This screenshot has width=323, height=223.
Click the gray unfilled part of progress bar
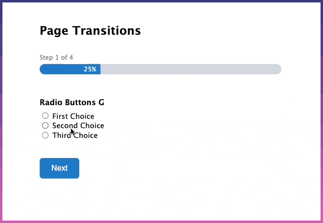click(x=191, y=69)
